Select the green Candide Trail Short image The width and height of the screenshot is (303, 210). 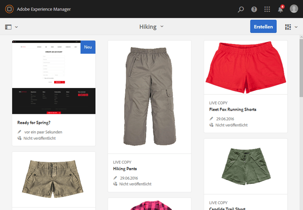[x=246, y=166]
